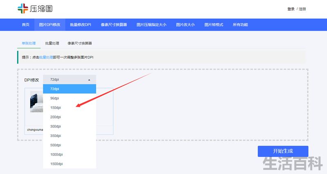Viewport: 327px width, 174px height.
Task: Navigate to 图片改大小
Action: pyautogui.click(x=185, y=25)
